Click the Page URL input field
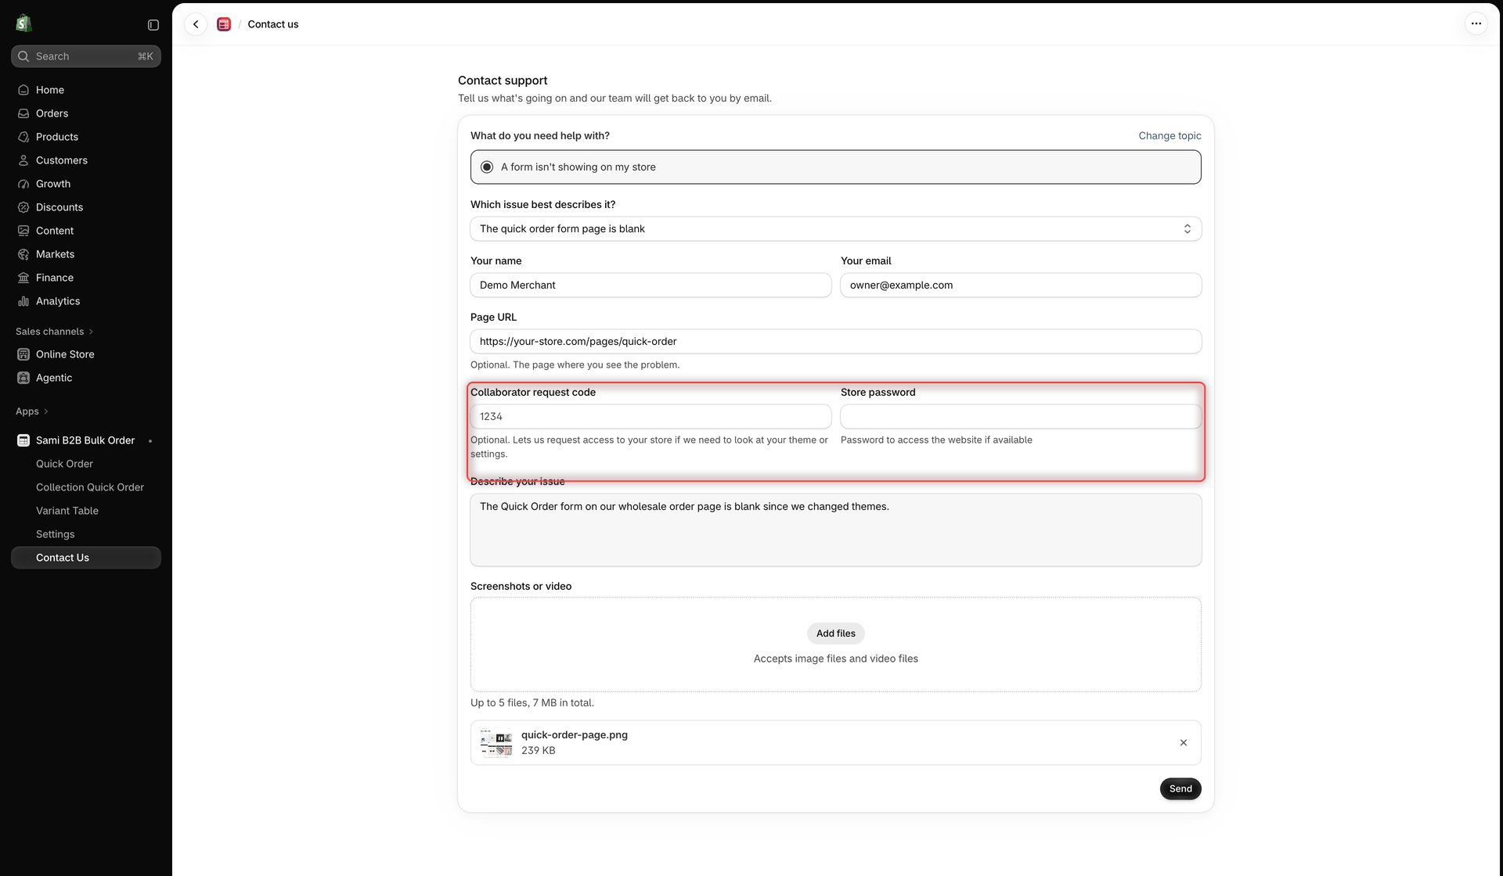Screen dimensions: 1503x876 click(x=835, y=342)
